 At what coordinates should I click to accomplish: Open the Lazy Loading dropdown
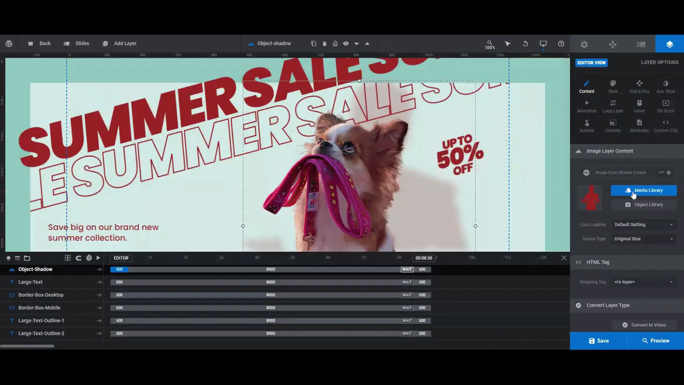point(643,225)
